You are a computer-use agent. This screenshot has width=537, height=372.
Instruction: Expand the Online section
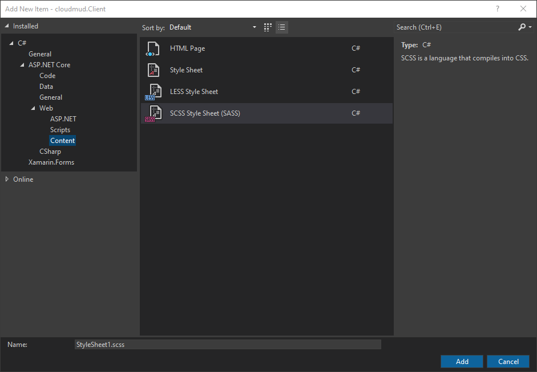7,179
